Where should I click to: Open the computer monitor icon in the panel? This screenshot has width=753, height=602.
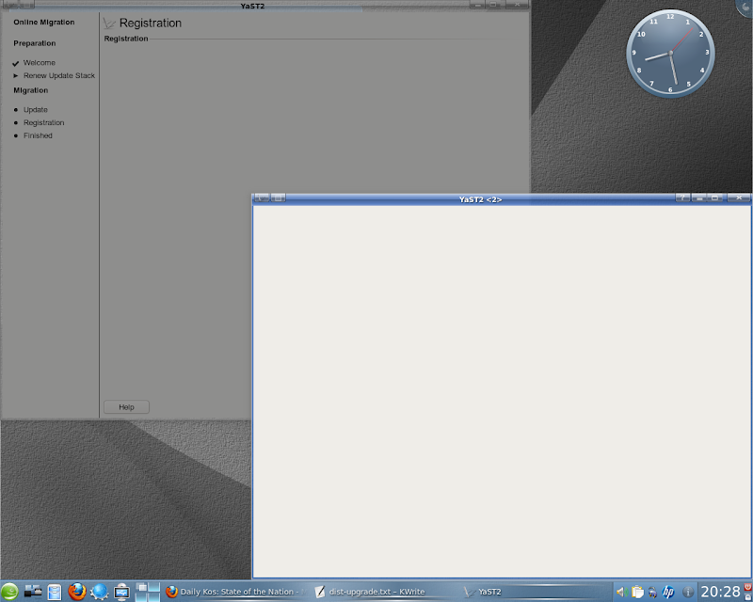pyautogui.click(x=121, y=592)
